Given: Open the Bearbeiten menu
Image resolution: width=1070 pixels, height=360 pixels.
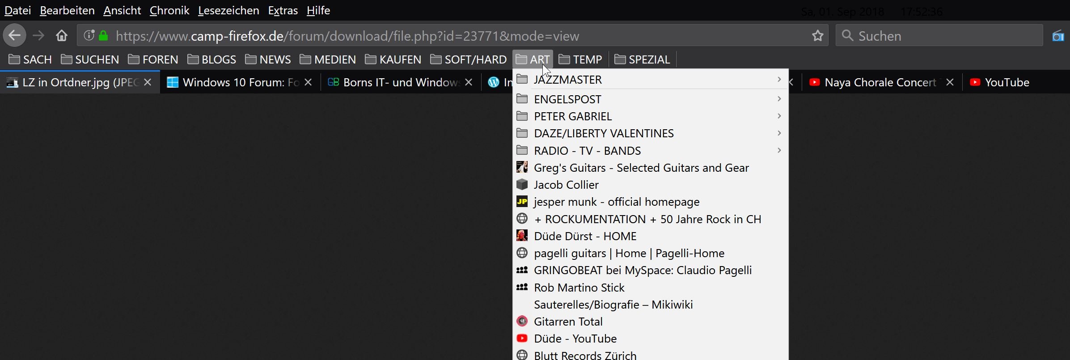Looking at the screenshot, I should click(x=67, y=10).
